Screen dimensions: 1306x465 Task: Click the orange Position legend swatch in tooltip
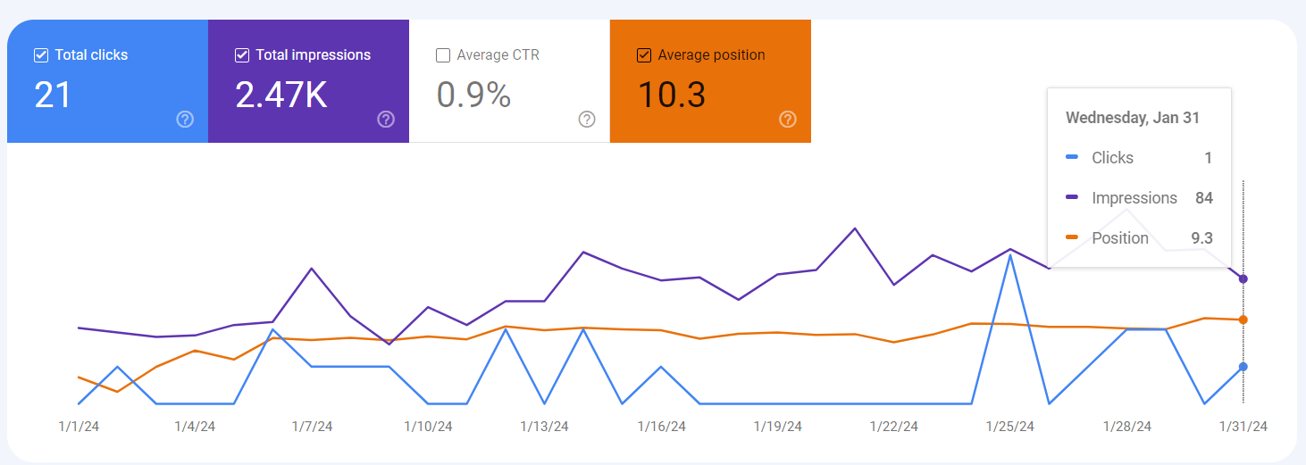(1073, 238)
